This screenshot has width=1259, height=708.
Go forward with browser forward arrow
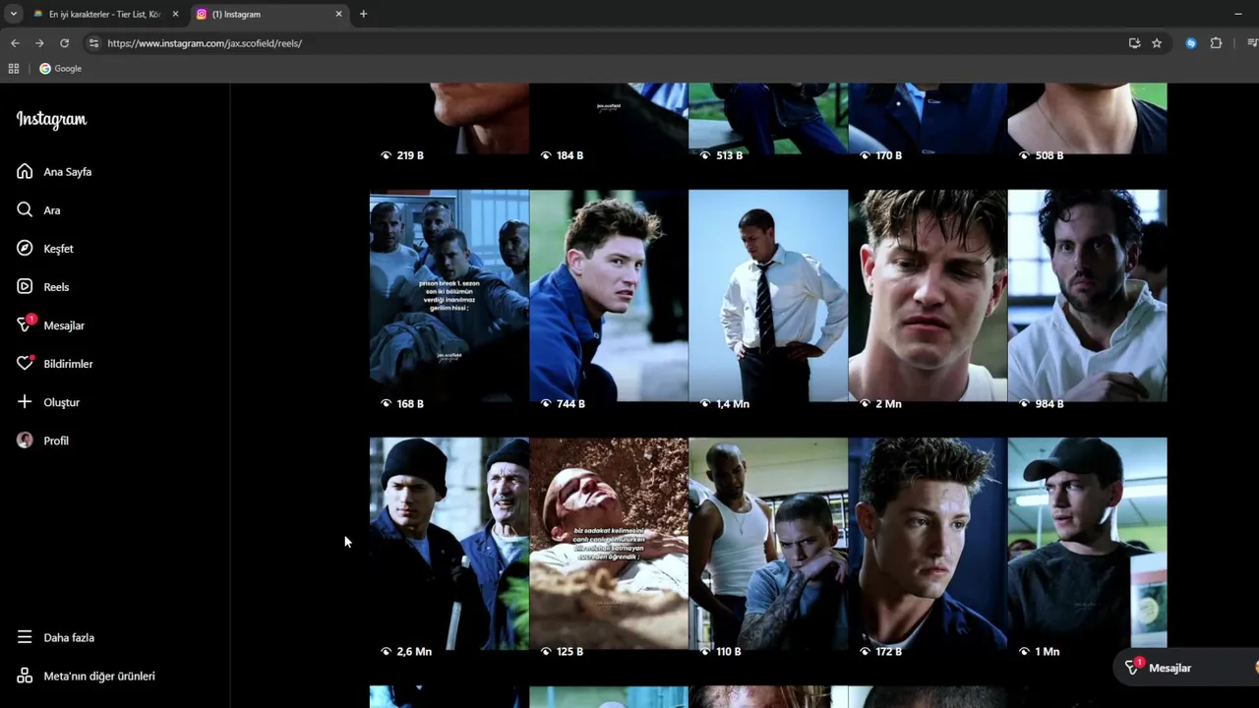tap(39, 43)
